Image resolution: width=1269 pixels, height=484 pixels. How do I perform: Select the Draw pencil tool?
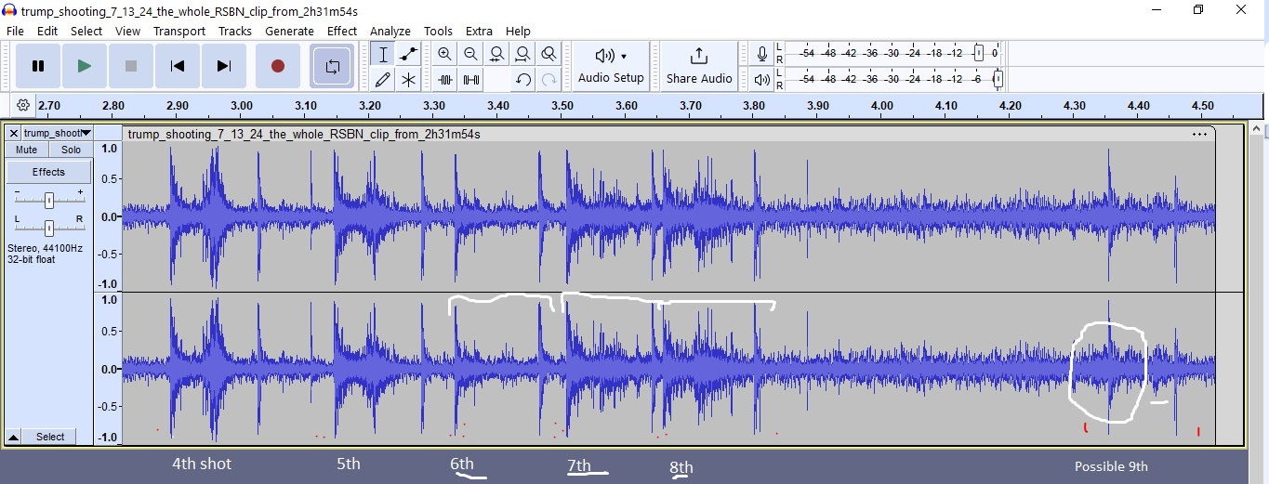pos(382,79)
